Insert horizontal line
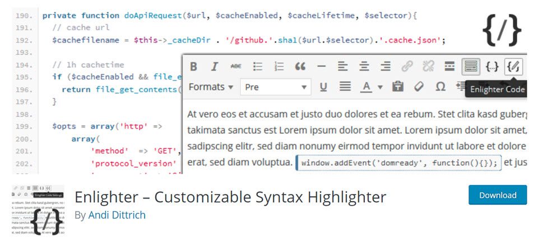 pyautogui.click(x=322, y=67)
